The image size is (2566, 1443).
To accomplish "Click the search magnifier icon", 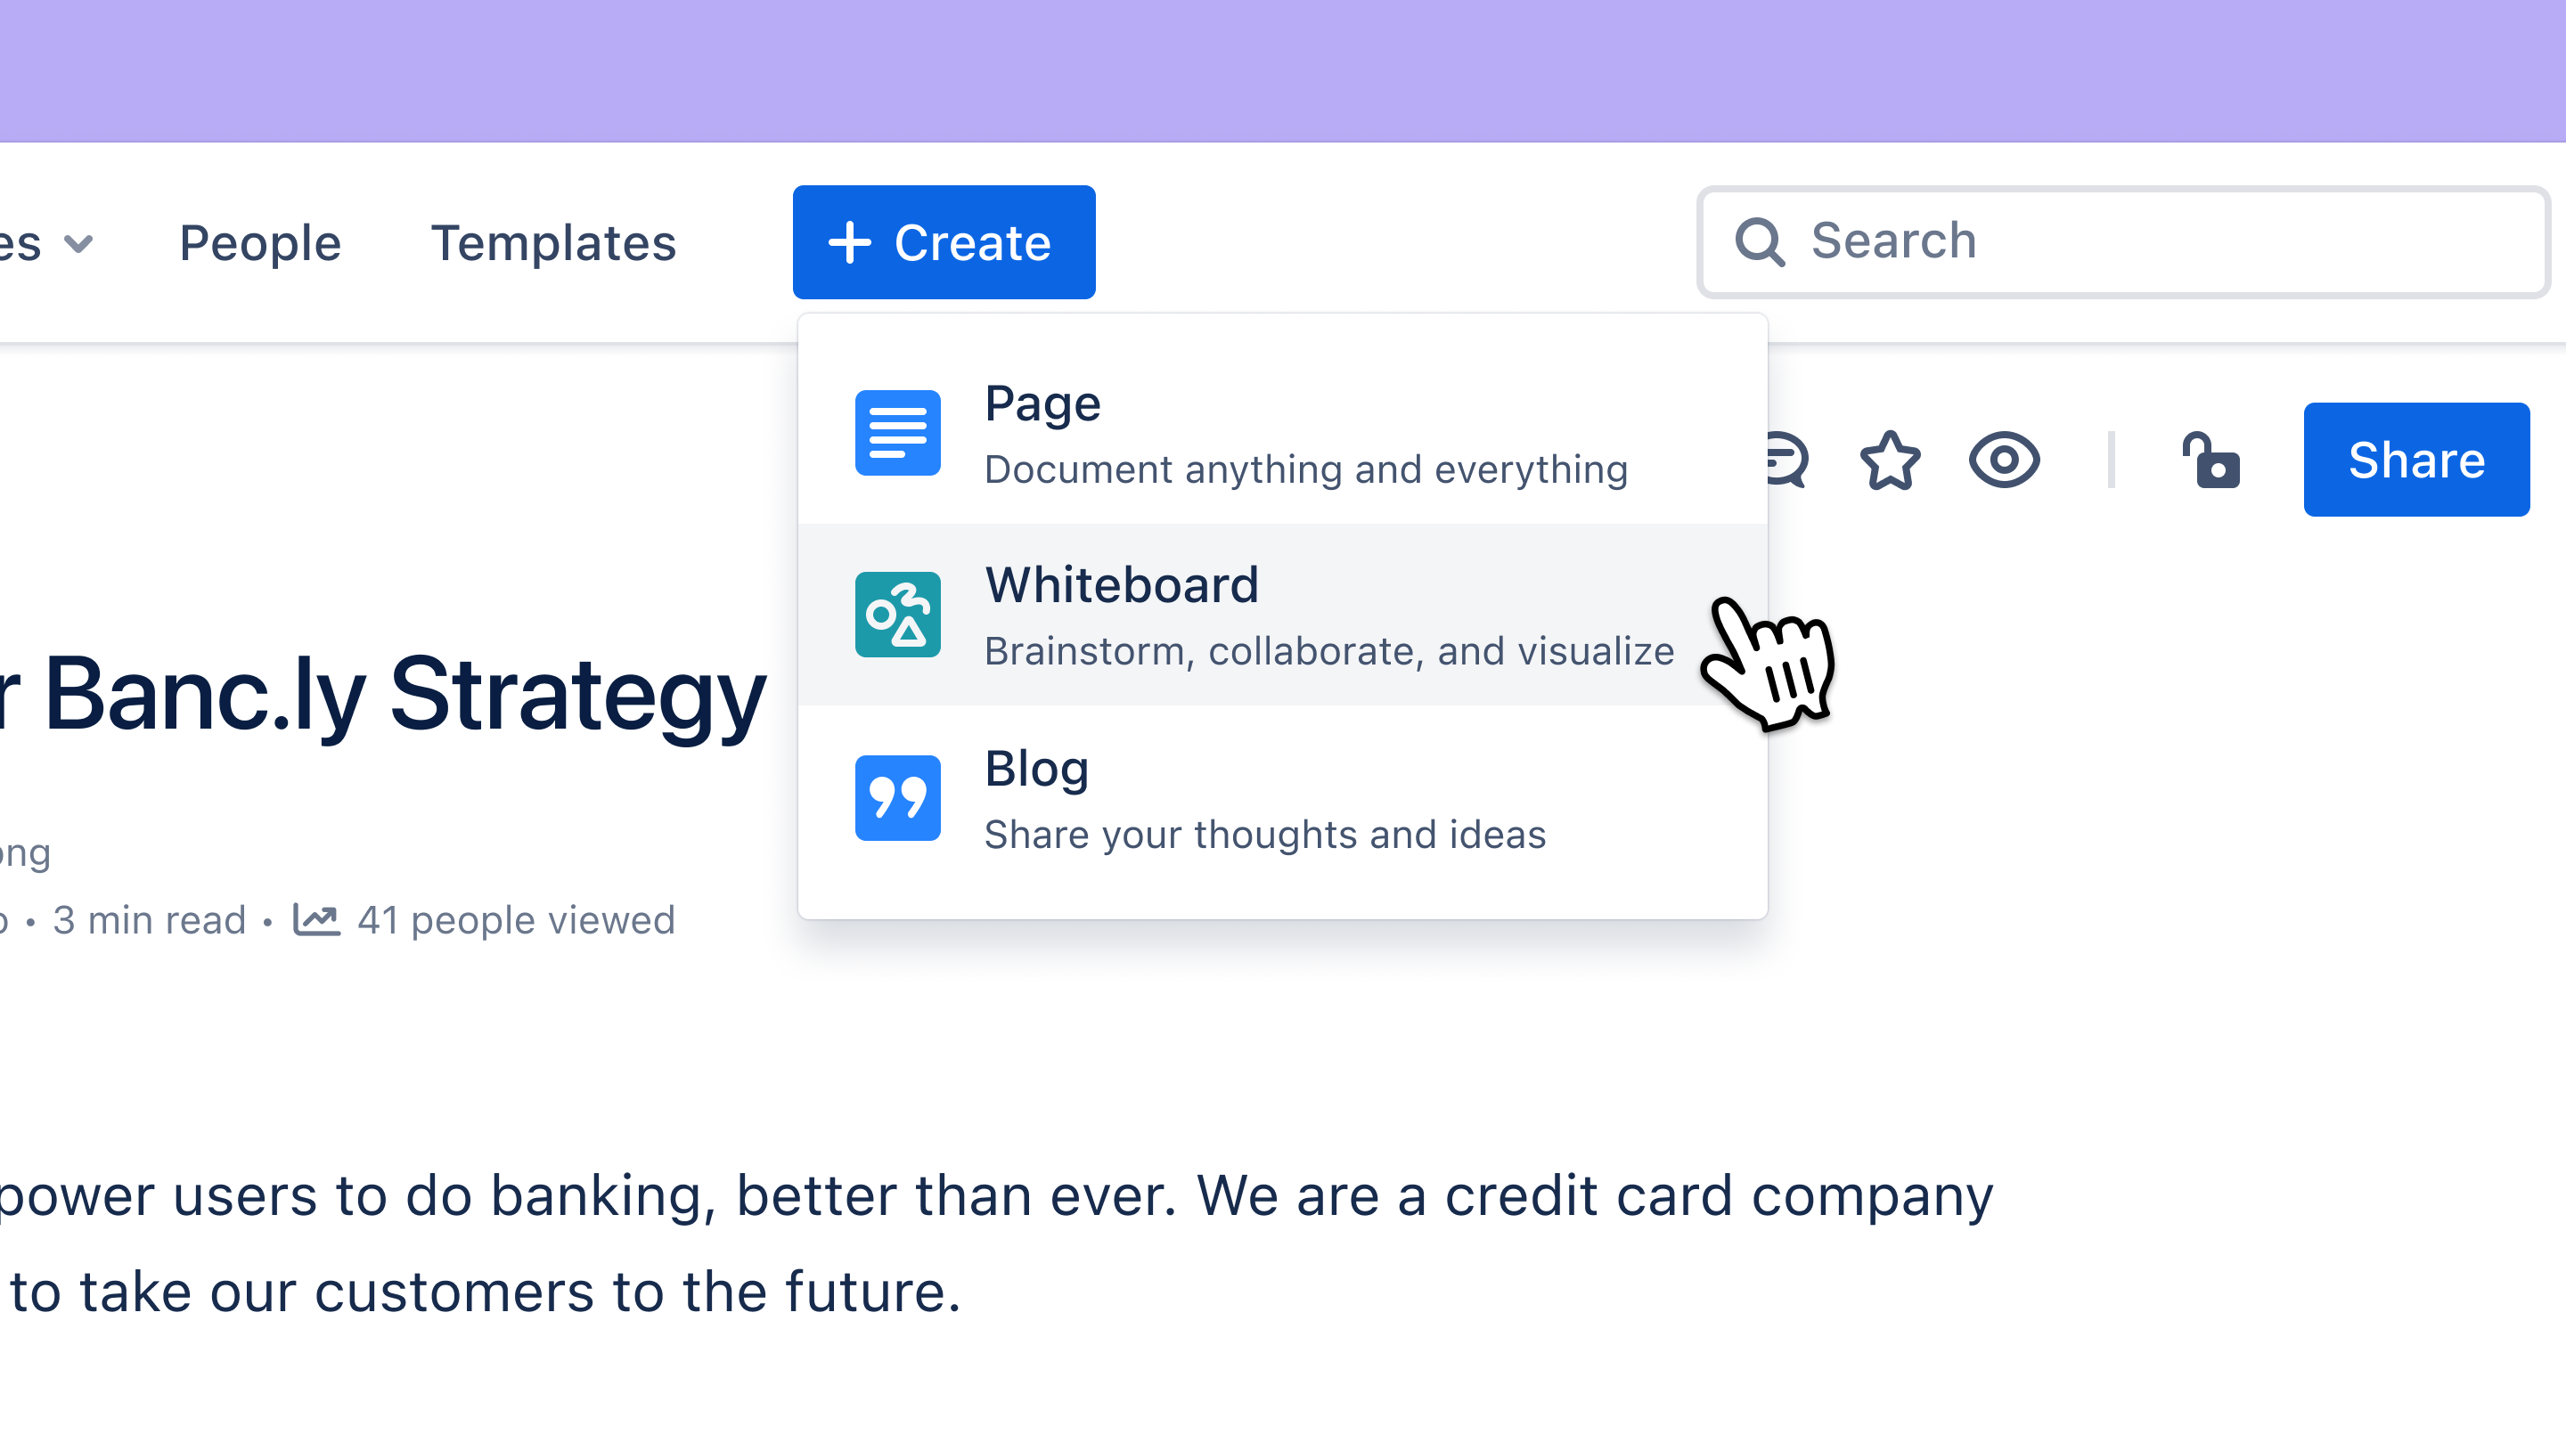I will point(1757,240).
